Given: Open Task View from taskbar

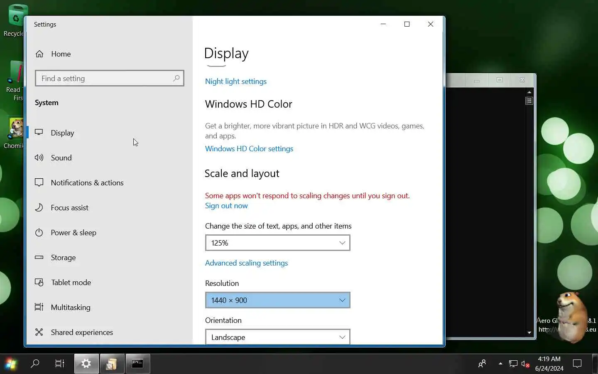Looking at the screenshot, I should (x=60, y=364).
